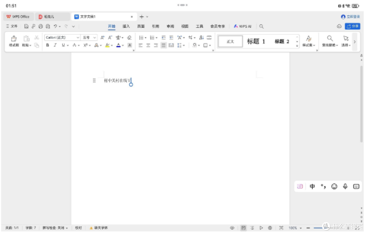Open the 插入 Insert tab

[126, 26]
